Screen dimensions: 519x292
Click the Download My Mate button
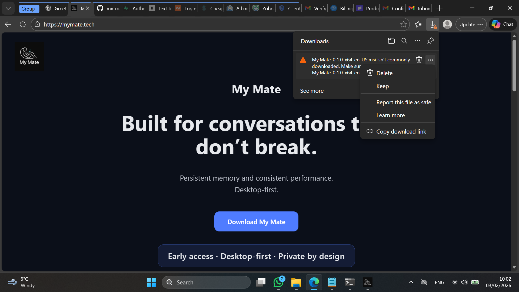[x=256, y=222]
